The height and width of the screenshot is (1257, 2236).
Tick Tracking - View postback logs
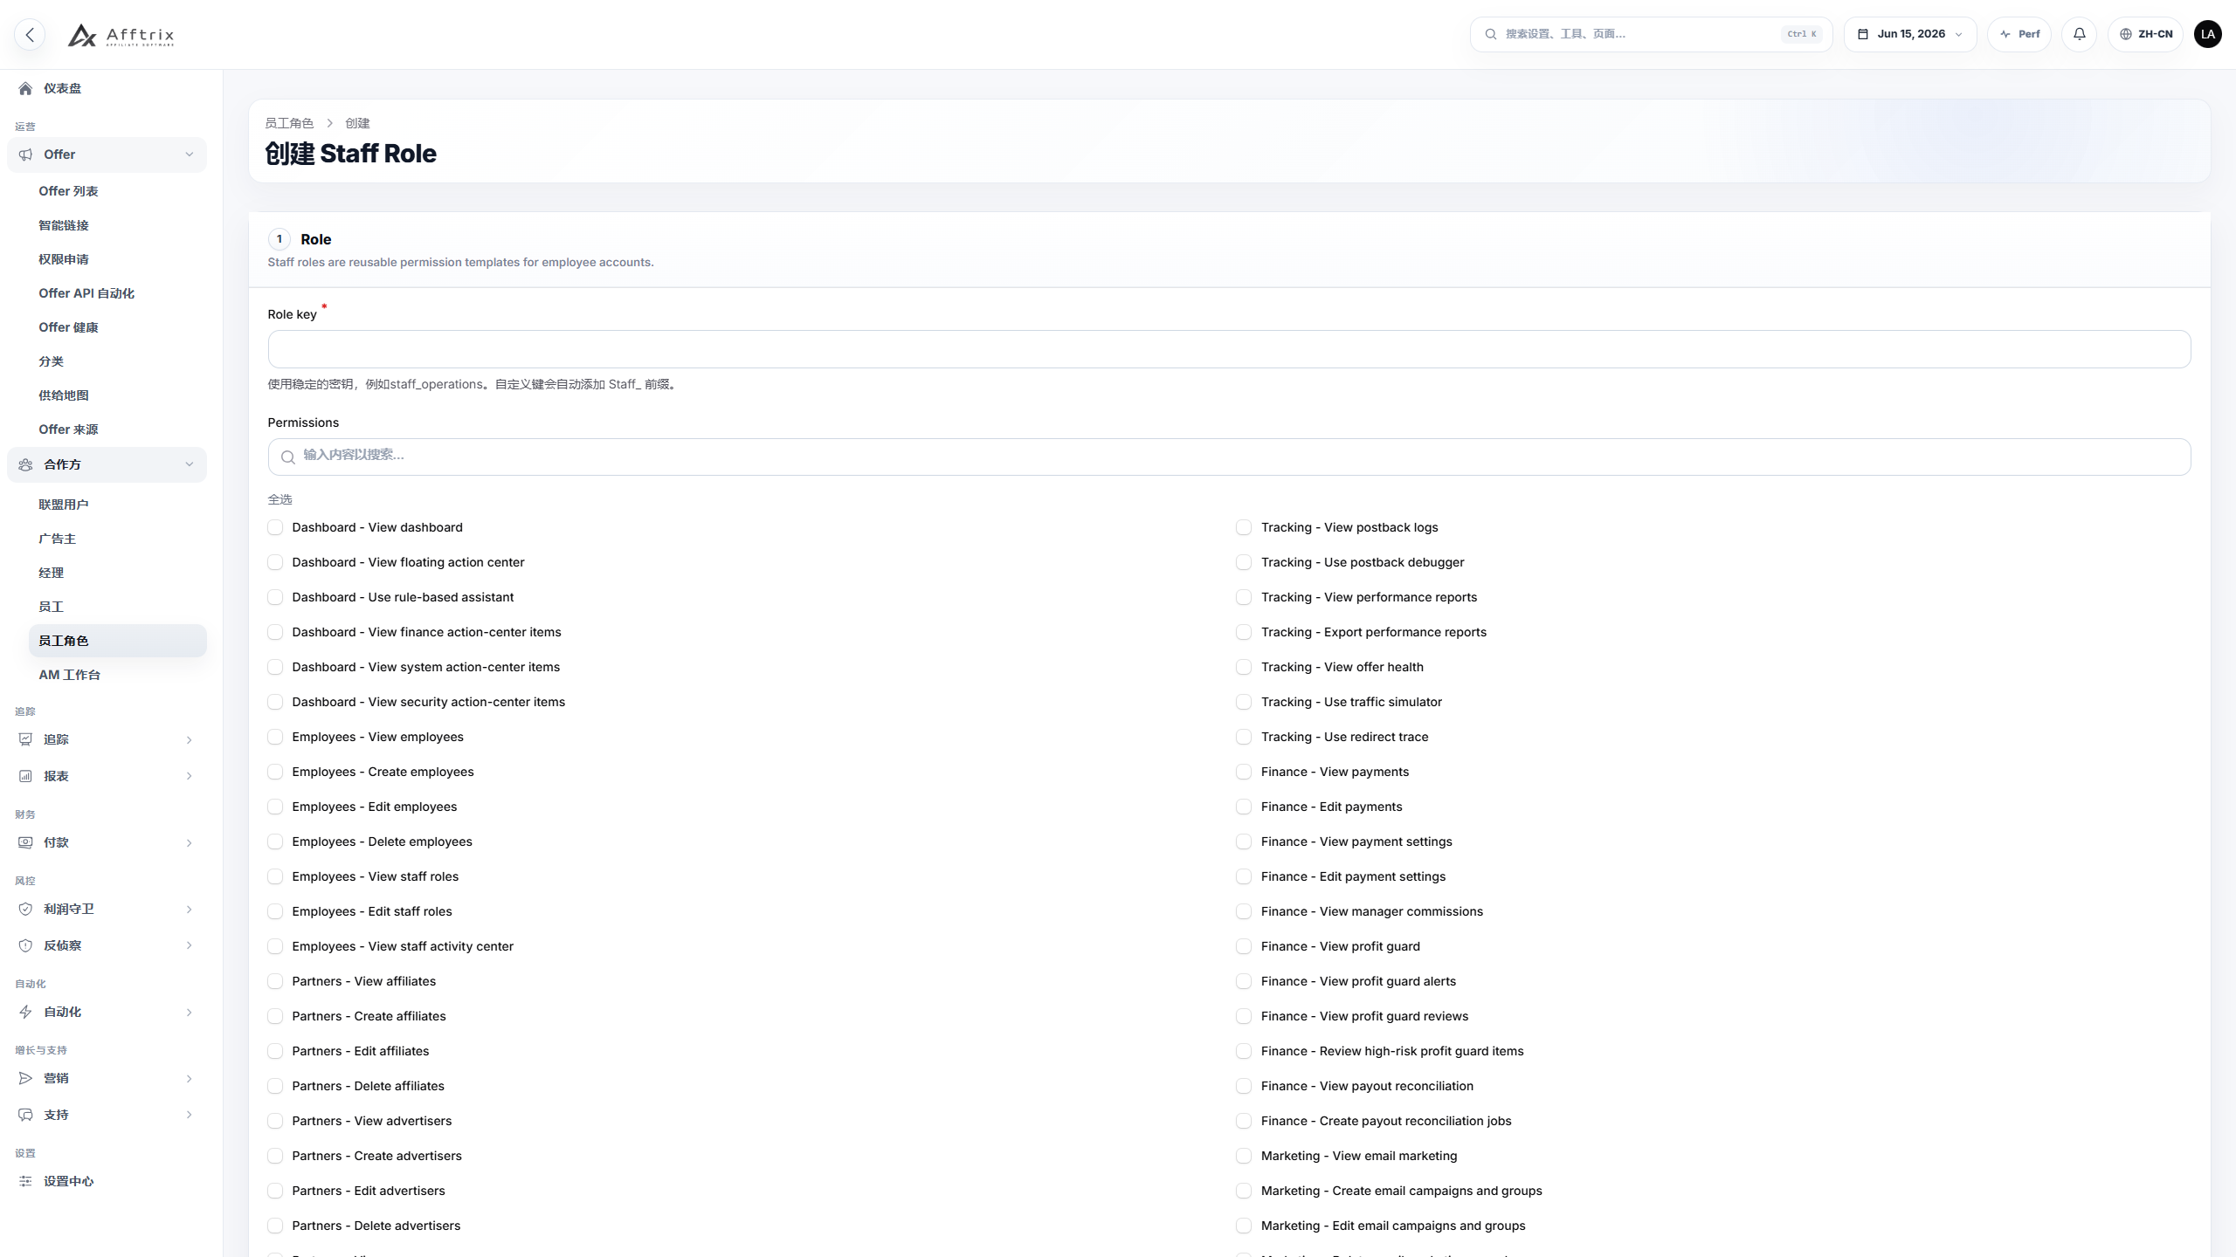(x=1244, y=527)
